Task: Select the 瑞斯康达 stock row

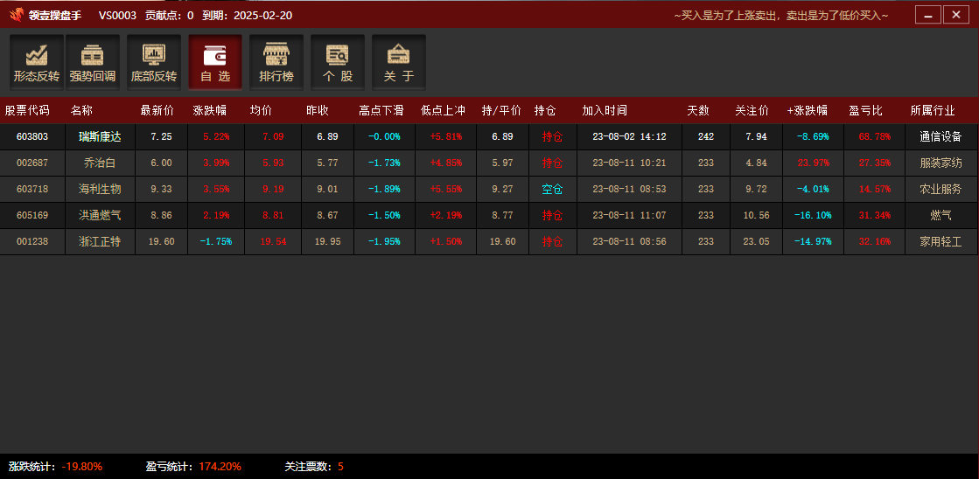Action: pos(100,137)
